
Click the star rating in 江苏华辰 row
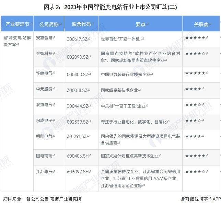(x=195, y=172)
